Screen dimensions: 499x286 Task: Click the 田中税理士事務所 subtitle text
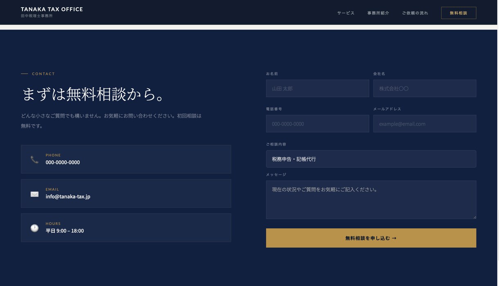tap(37, 16)
